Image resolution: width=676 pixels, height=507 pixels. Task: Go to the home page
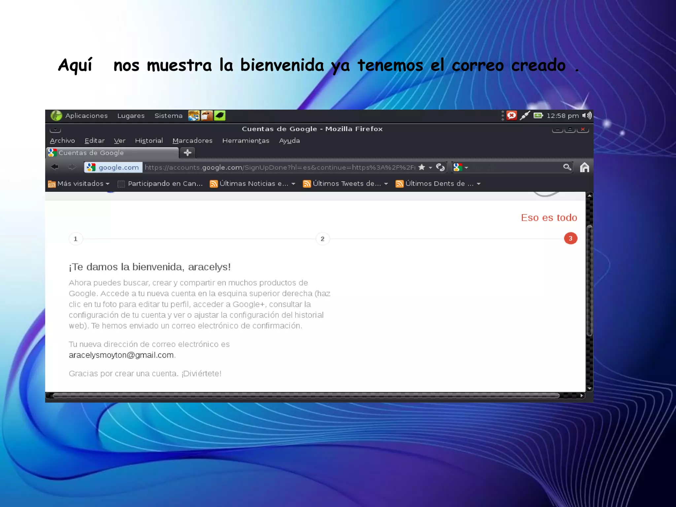[x=585, y=167]
